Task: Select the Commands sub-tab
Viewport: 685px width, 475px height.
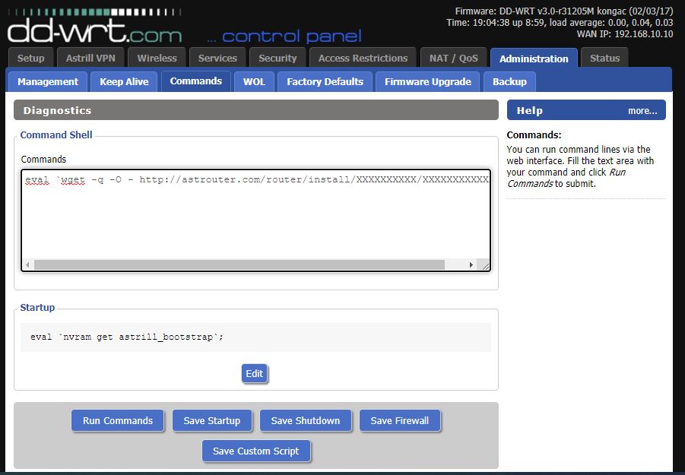Action: tap(195, 81)
